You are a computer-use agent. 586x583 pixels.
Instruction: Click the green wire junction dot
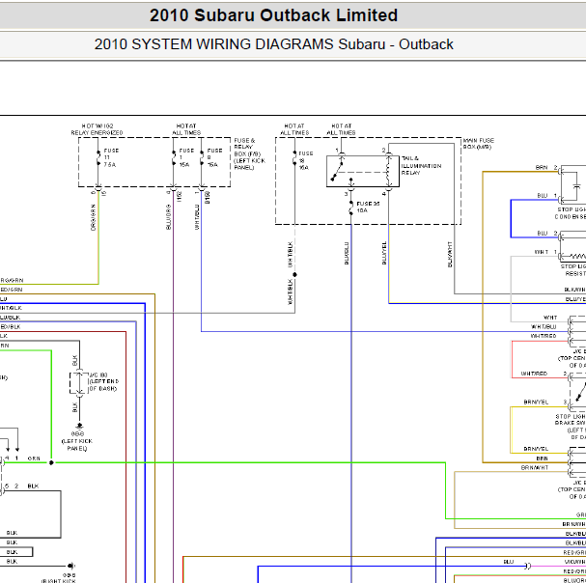[x=51, y=462]
